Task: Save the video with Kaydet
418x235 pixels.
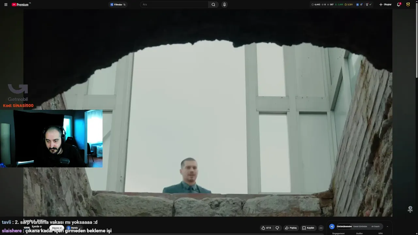Action: click(308, 228)
